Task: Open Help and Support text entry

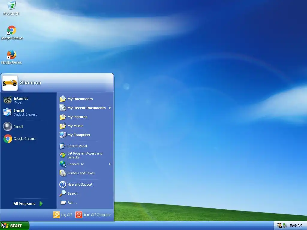Action: pyautogui.click(x=80, y=184)
